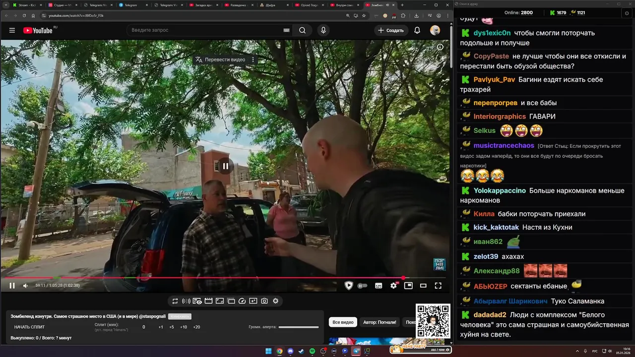Click the НАЧАТЬ СПЛИТ button
The height and width of the screenshot is (357, 635).
point(29,327)
